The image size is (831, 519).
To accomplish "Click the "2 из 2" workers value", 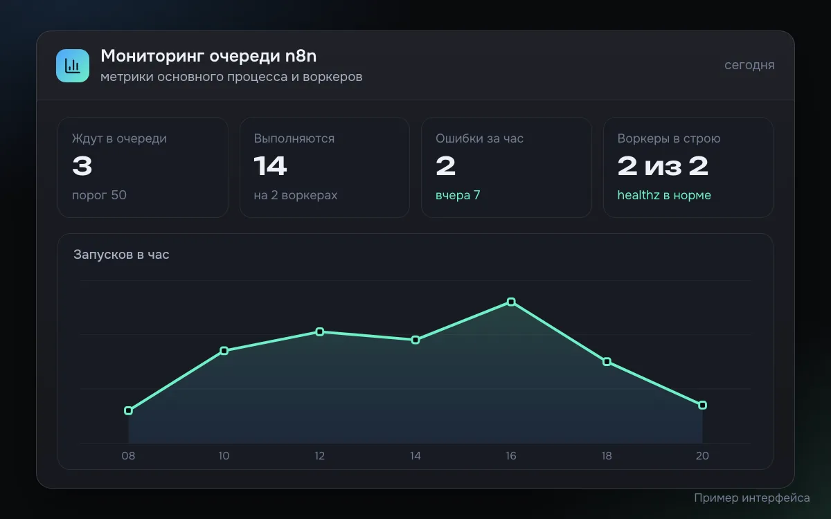I will [x=663, y=166].
